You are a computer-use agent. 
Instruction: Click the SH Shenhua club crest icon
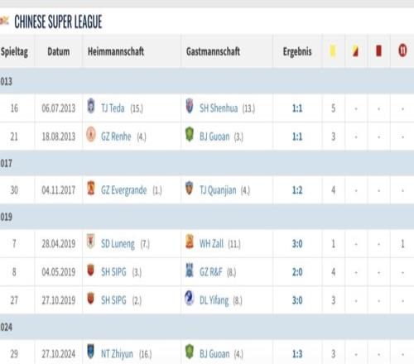[190, 106]
